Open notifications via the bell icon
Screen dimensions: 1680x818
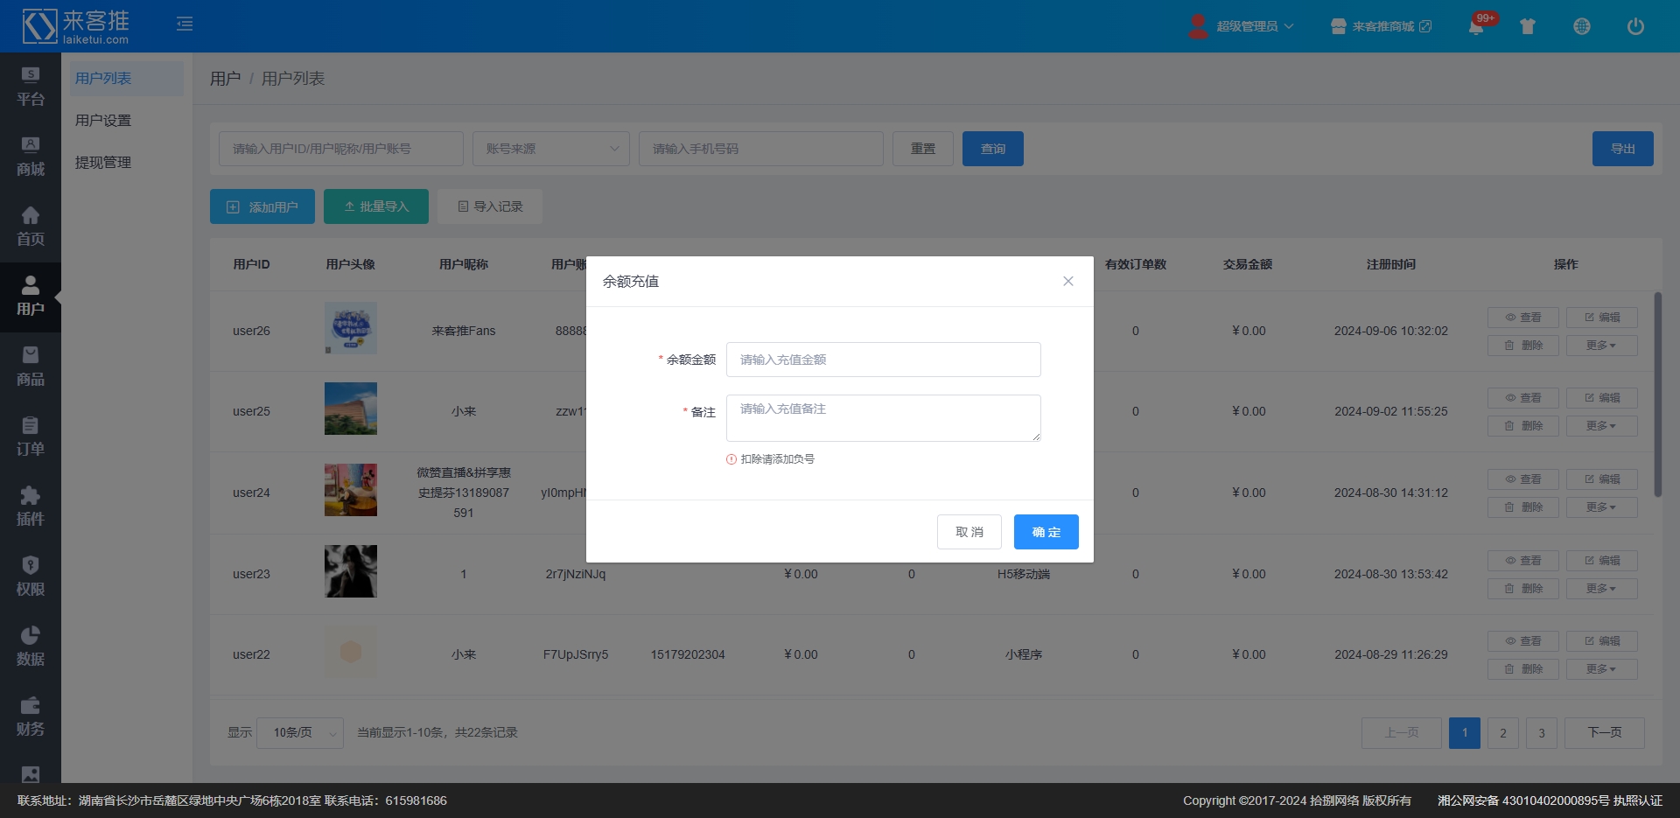[x=1476, y=26]
